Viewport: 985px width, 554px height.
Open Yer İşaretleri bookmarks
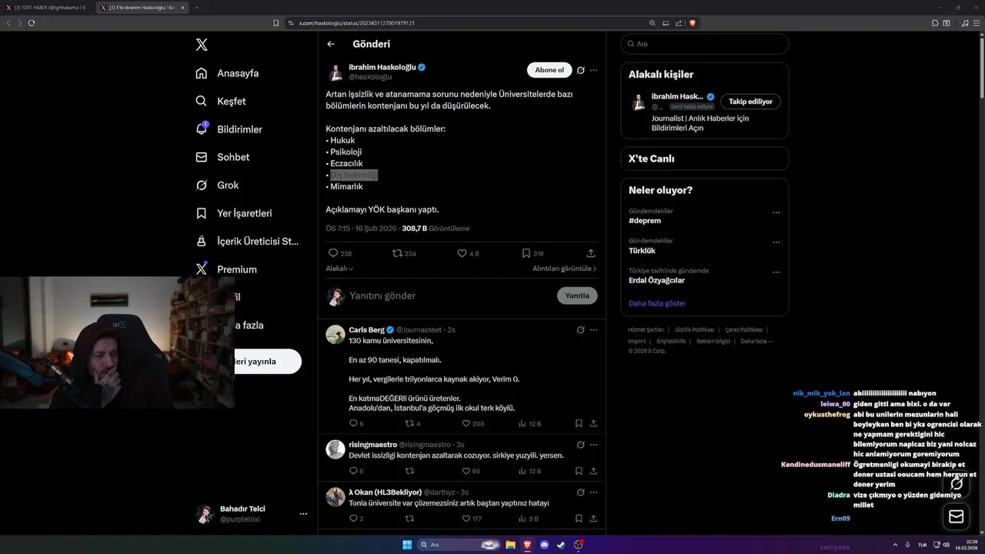(x=233, y=213)
